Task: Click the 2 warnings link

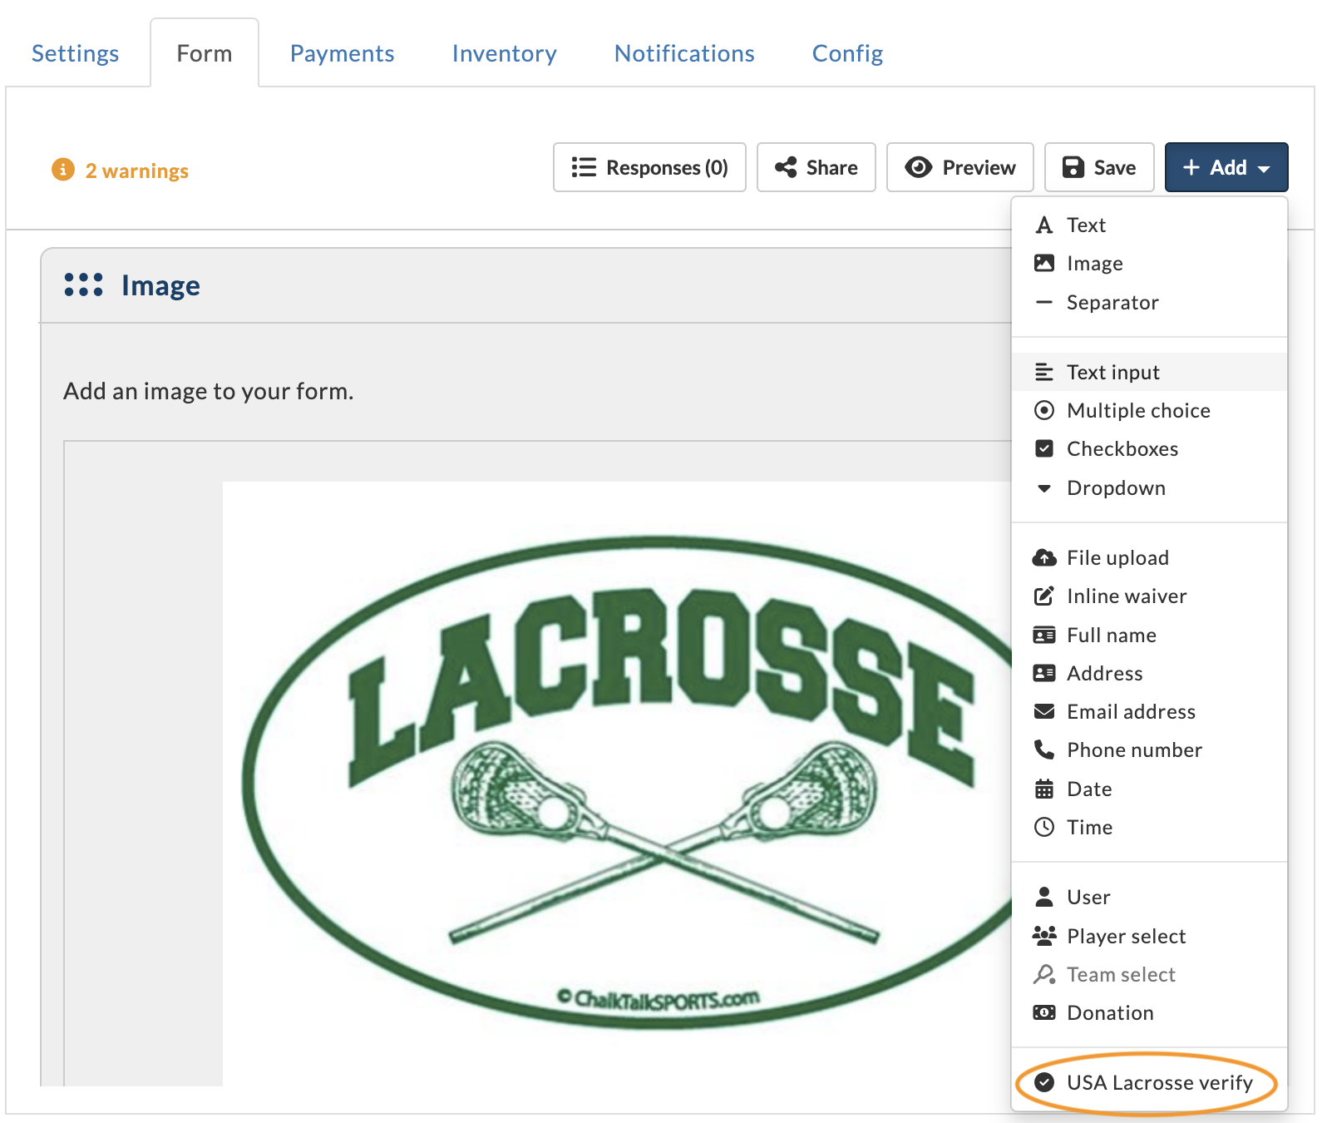Action: click(137, 171)
